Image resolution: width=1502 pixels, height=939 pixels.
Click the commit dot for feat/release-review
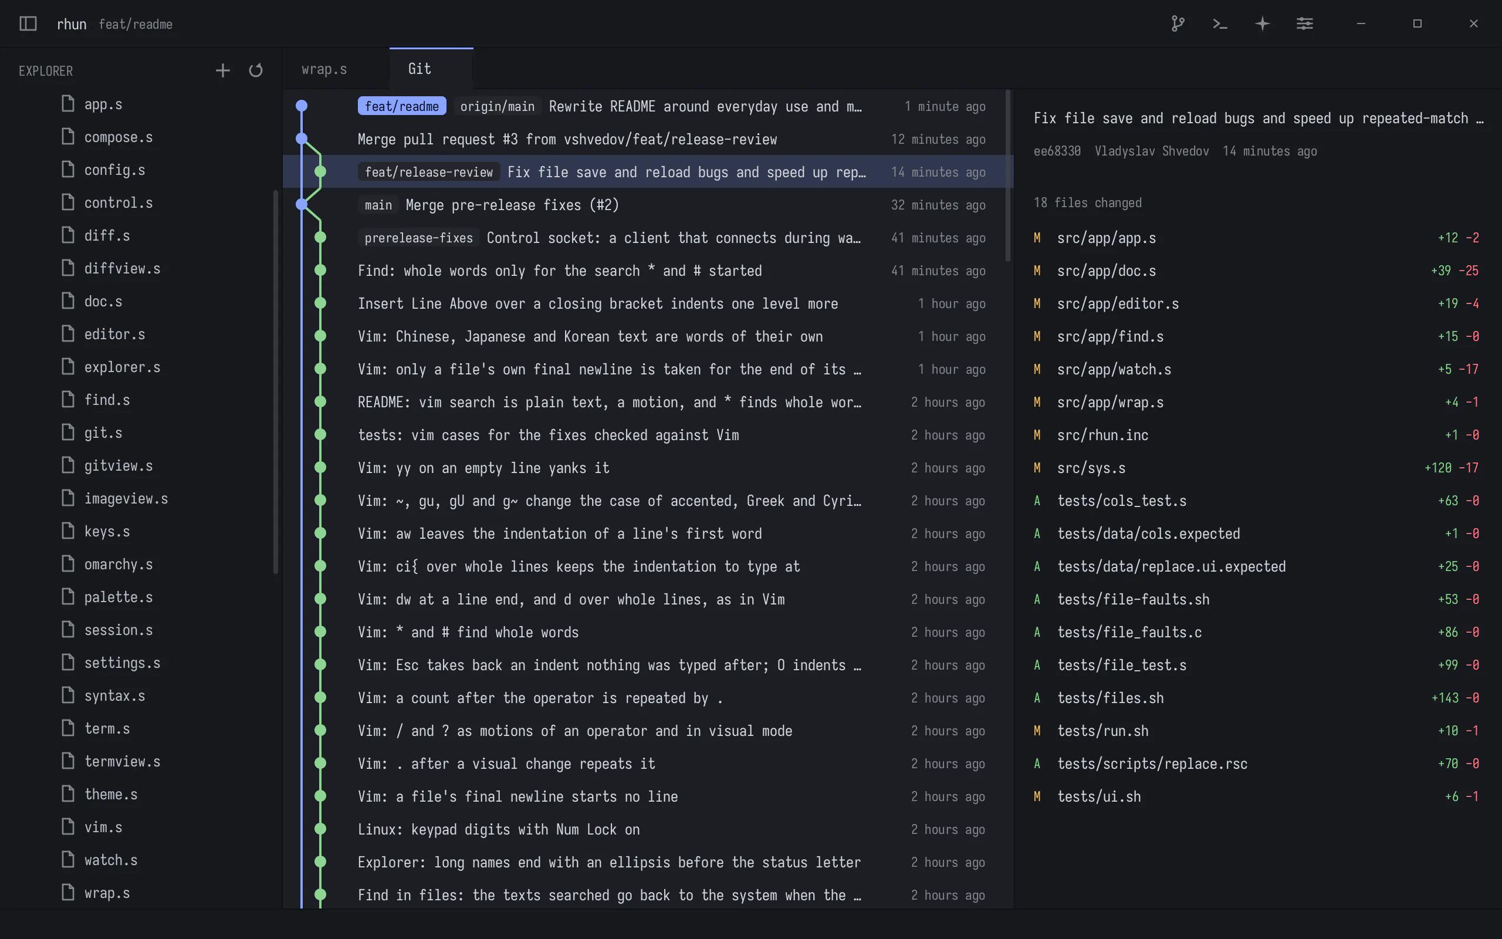[x=320, y=171]
